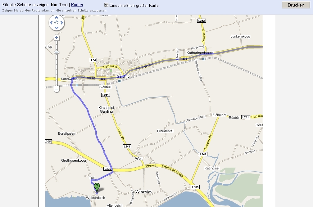This screenshot has width=313, height=207.
Task: Click Sandwehle train station icon
Action: point(77,85)
